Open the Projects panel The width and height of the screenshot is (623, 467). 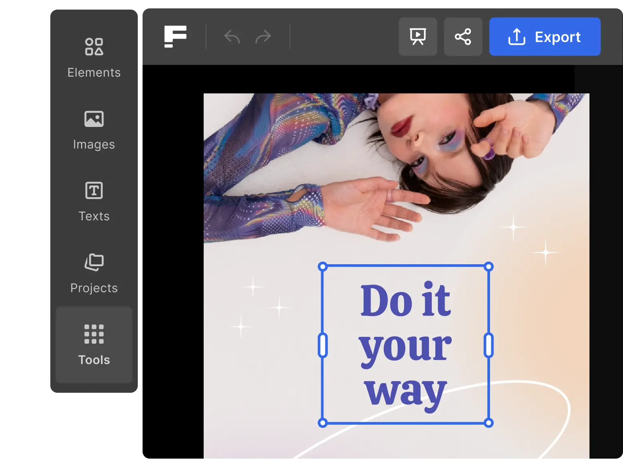[94, 273]
